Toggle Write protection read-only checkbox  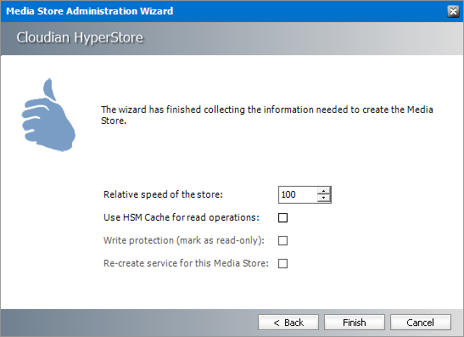click(x=283, y=240)
